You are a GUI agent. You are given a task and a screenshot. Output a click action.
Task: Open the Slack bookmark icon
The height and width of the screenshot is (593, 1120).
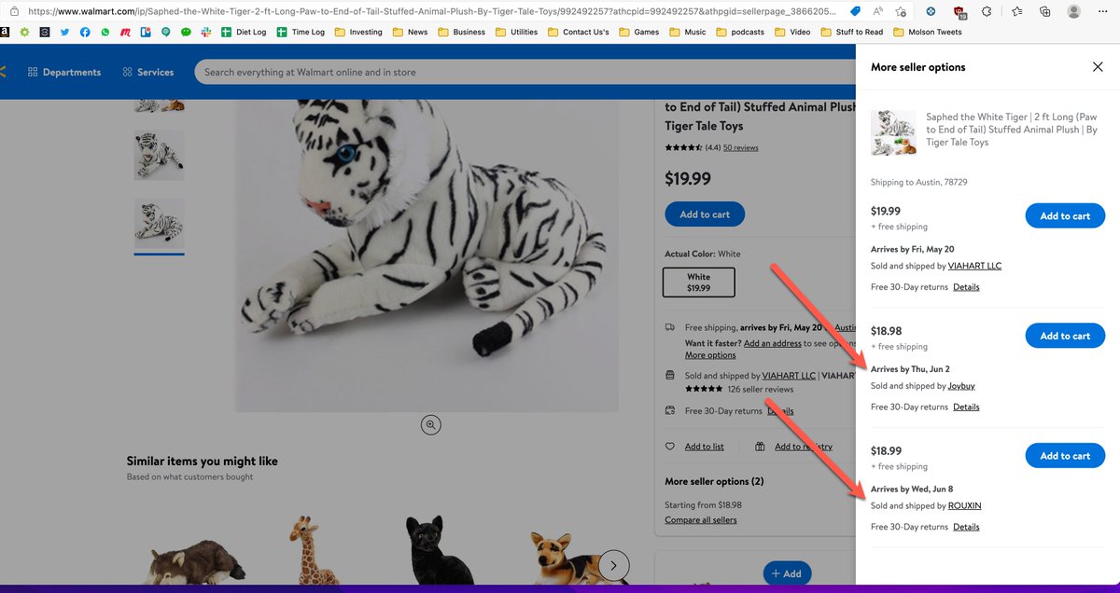tap(206, 32)
